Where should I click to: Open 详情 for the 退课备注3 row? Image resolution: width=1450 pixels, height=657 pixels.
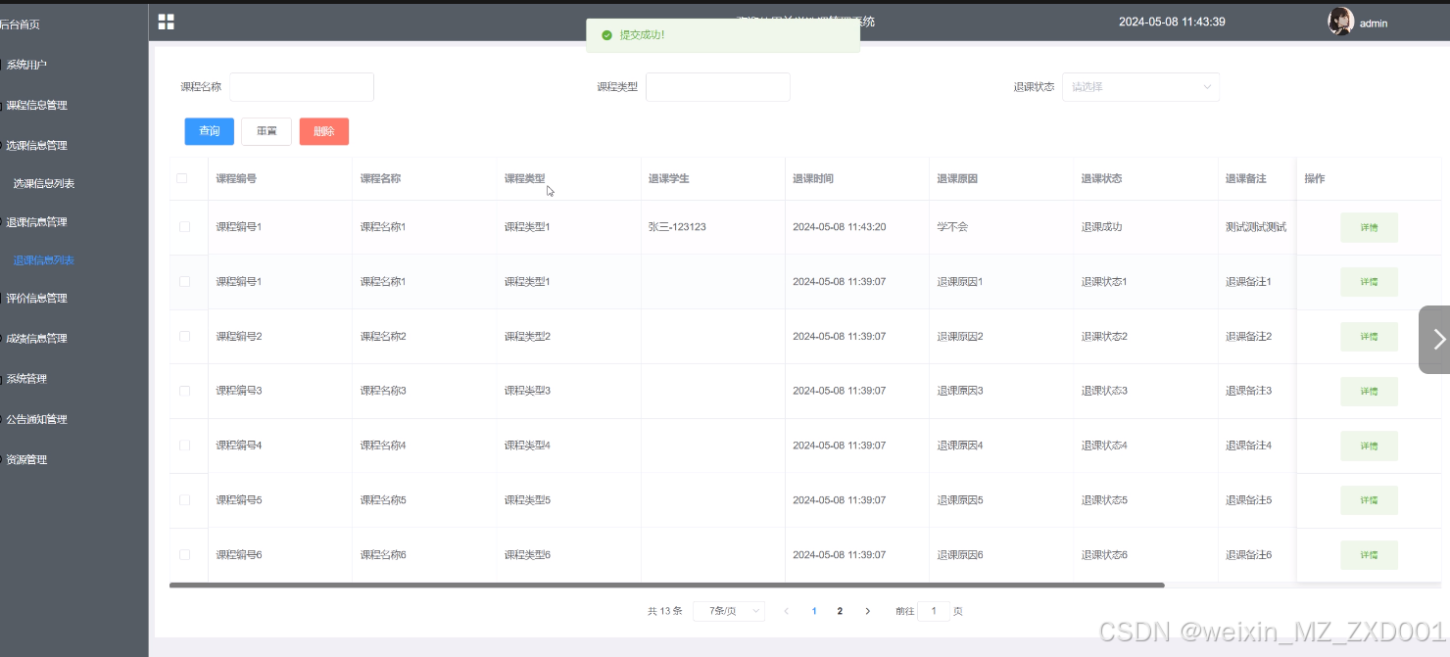tap(1369, 392)
